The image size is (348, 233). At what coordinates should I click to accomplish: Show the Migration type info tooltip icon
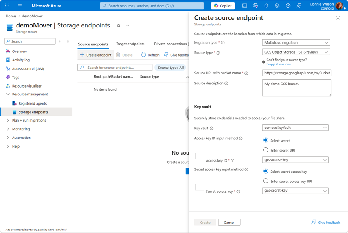[x=223, y=43]
